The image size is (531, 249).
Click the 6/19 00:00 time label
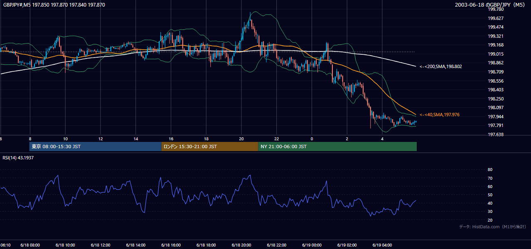312,245
